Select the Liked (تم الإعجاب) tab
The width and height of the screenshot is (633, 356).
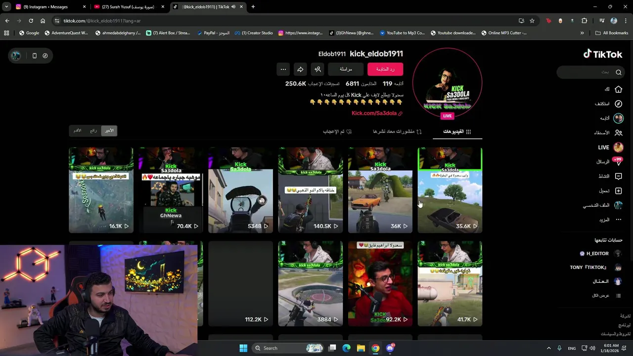337,132
